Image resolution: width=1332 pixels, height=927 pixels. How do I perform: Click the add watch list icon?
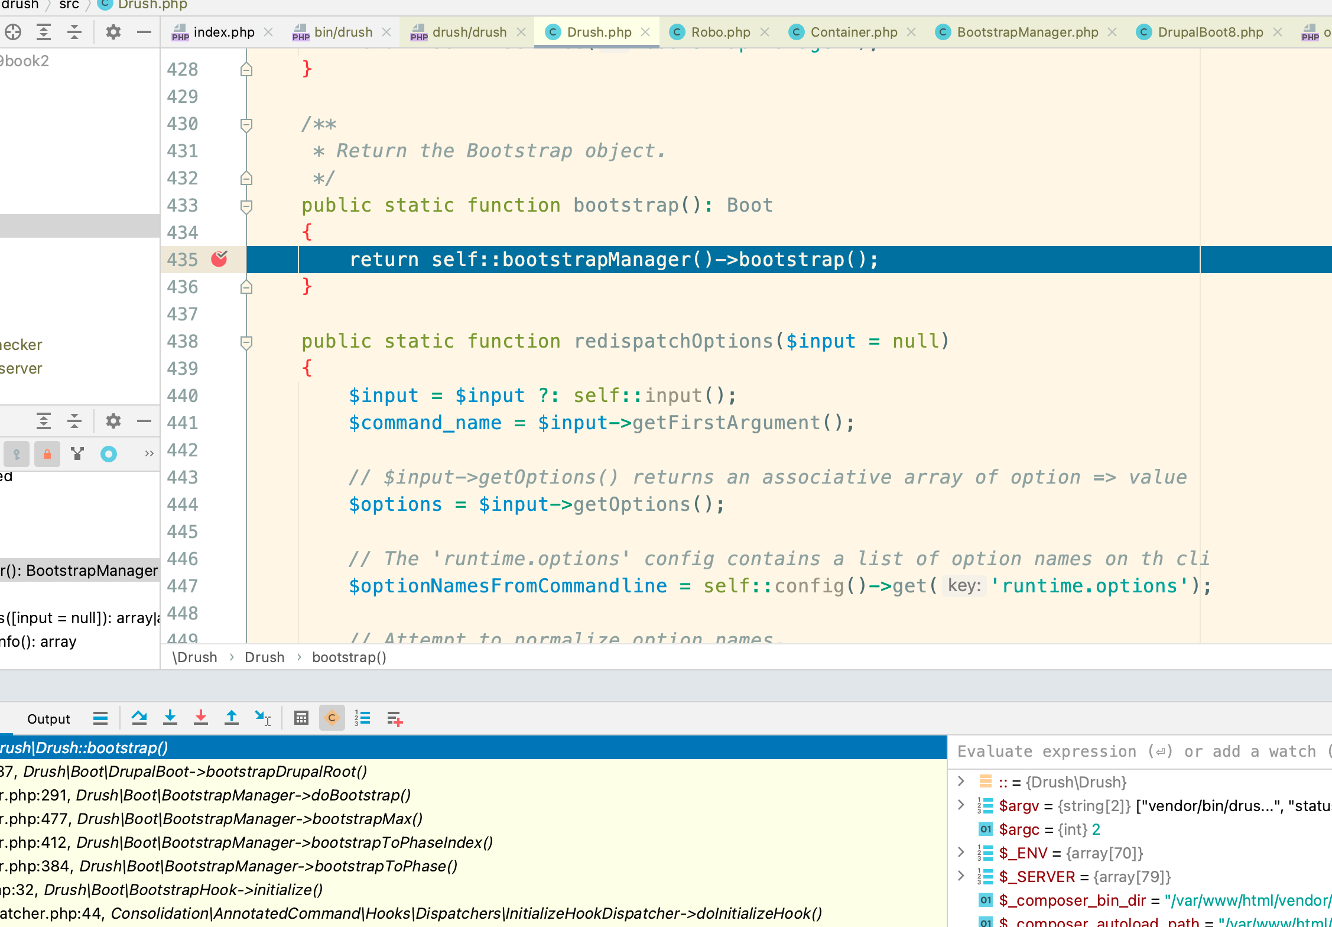pos(395,719)
